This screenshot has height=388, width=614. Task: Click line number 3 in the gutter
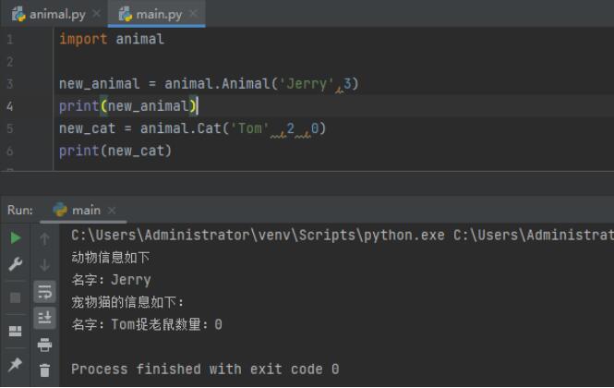[9, 84]
